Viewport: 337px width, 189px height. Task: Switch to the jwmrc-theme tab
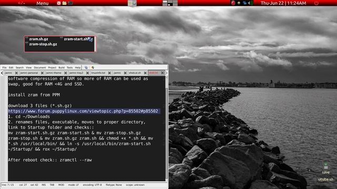click(x=54, y=73)
